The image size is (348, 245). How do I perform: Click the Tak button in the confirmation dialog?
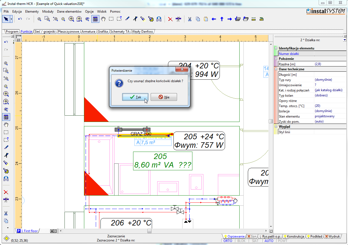(x=135, y=97)
